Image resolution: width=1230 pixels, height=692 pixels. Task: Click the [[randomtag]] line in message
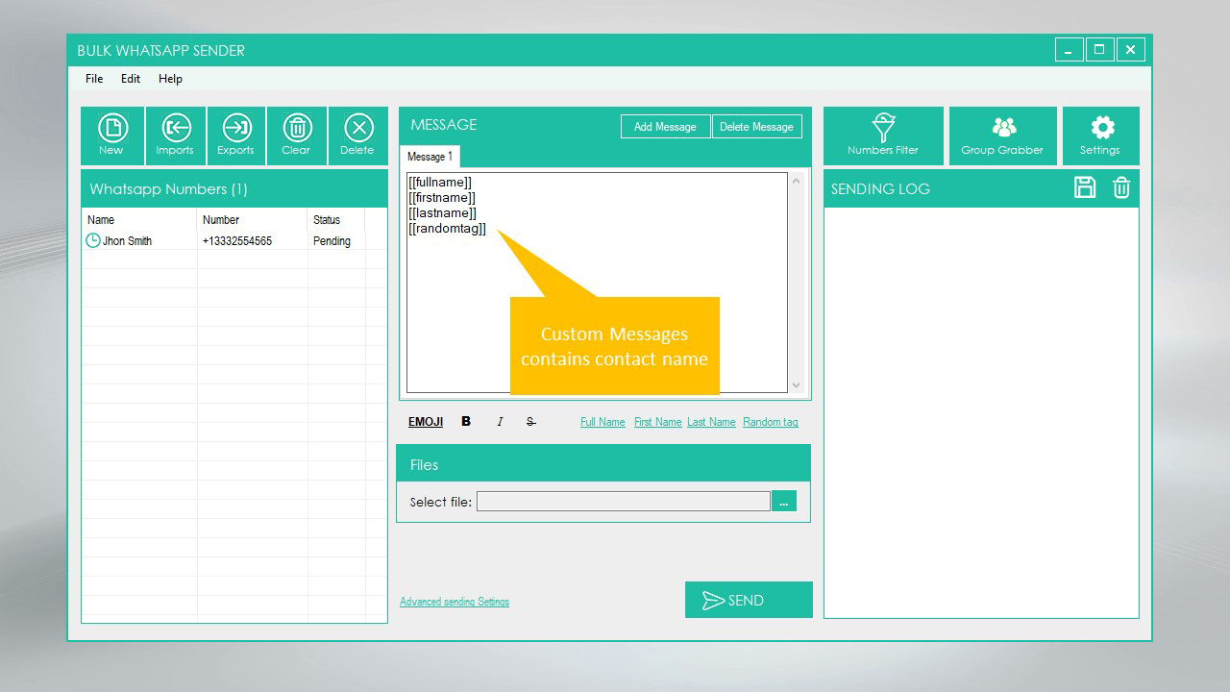447,228
